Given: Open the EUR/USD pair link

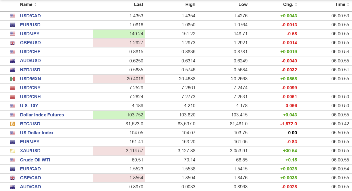Looking at the screenshot, I should point(30,25).
